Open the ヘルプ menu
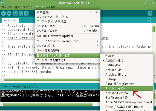 [x=51, y=7]
